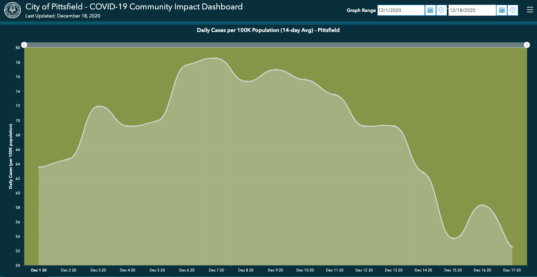Click the end date field showing 12/18/2020
Viewport: 537px width, 277px height.
click(x=472, y=10)
